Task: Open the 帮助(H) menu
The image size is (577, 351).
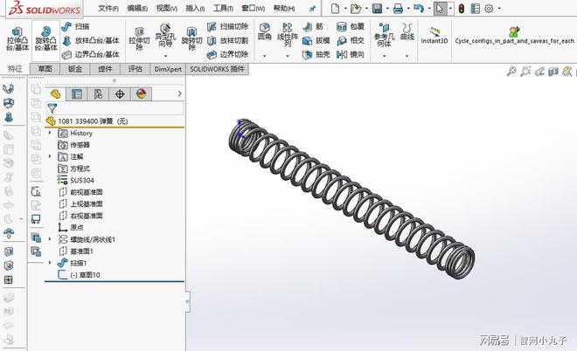Action: (284, 8)
